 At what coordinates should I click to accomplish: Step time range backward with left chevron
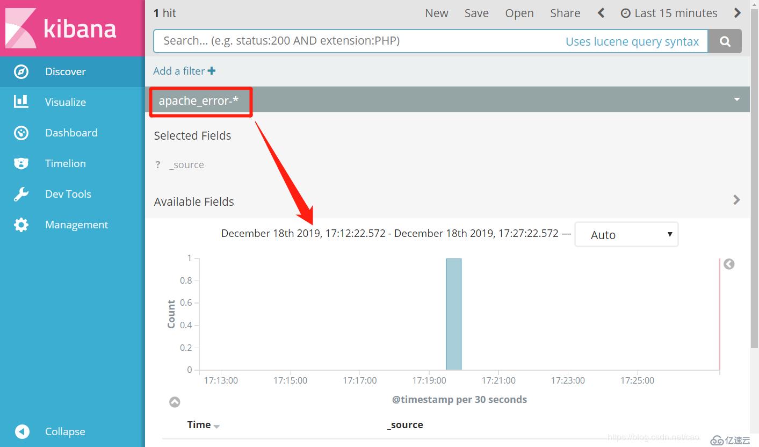pos(601,13)
